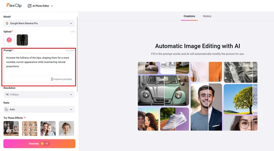274x151 pixels.
Task: Click the coin credits icon on Generate
Action: pos(42,144)
